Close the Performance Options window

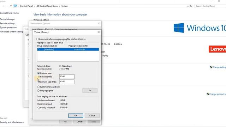coord(99,23)
